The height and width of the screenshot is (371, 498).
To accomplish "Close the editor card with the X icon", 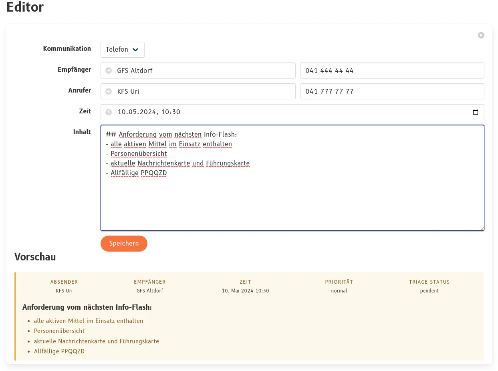I will click(481, 35).
